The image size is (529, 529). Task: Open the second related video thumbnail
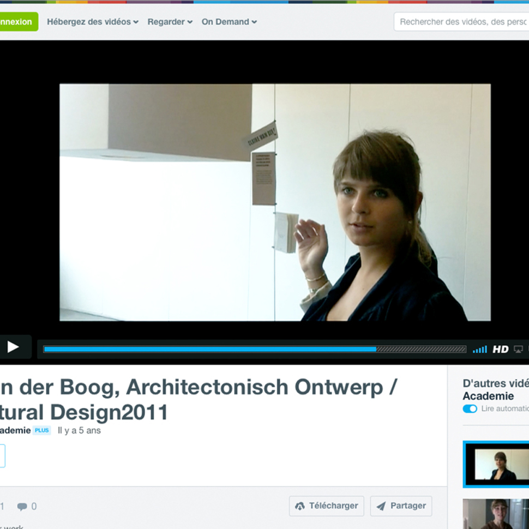(496, 514)
